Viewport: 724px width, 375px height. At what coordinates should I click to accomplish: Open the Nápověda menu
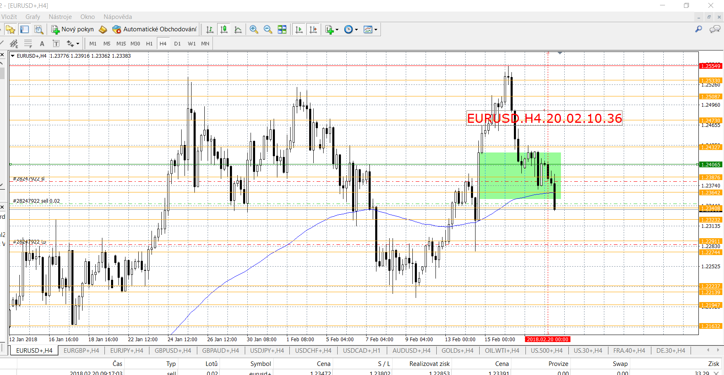tap(118, 17)
